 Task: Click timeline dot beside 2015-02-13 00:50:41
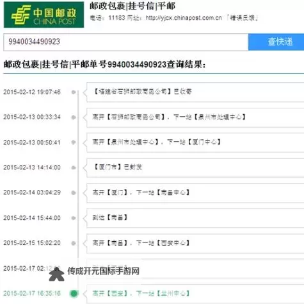click(74, 142)
